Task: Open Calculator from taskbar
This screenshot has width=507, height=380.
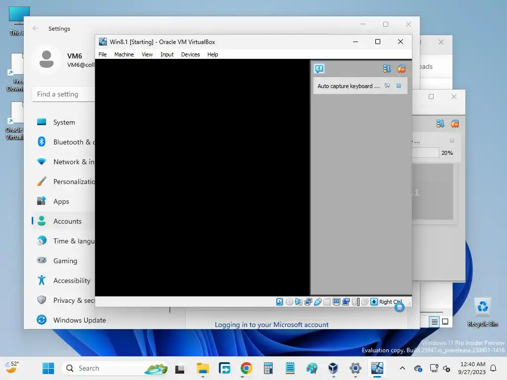Action: (268, 368)
